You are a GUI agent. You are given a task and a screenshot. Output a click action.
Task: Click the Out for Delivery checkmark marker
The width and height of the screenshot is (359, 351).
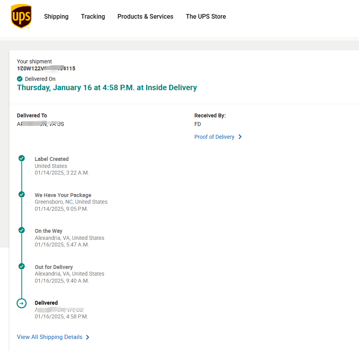(x=21, y=266)
